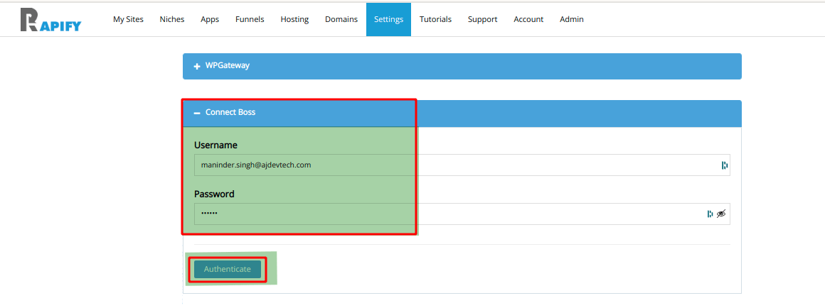Open the Apps section
Screen dimensions: 825x308
210,19
